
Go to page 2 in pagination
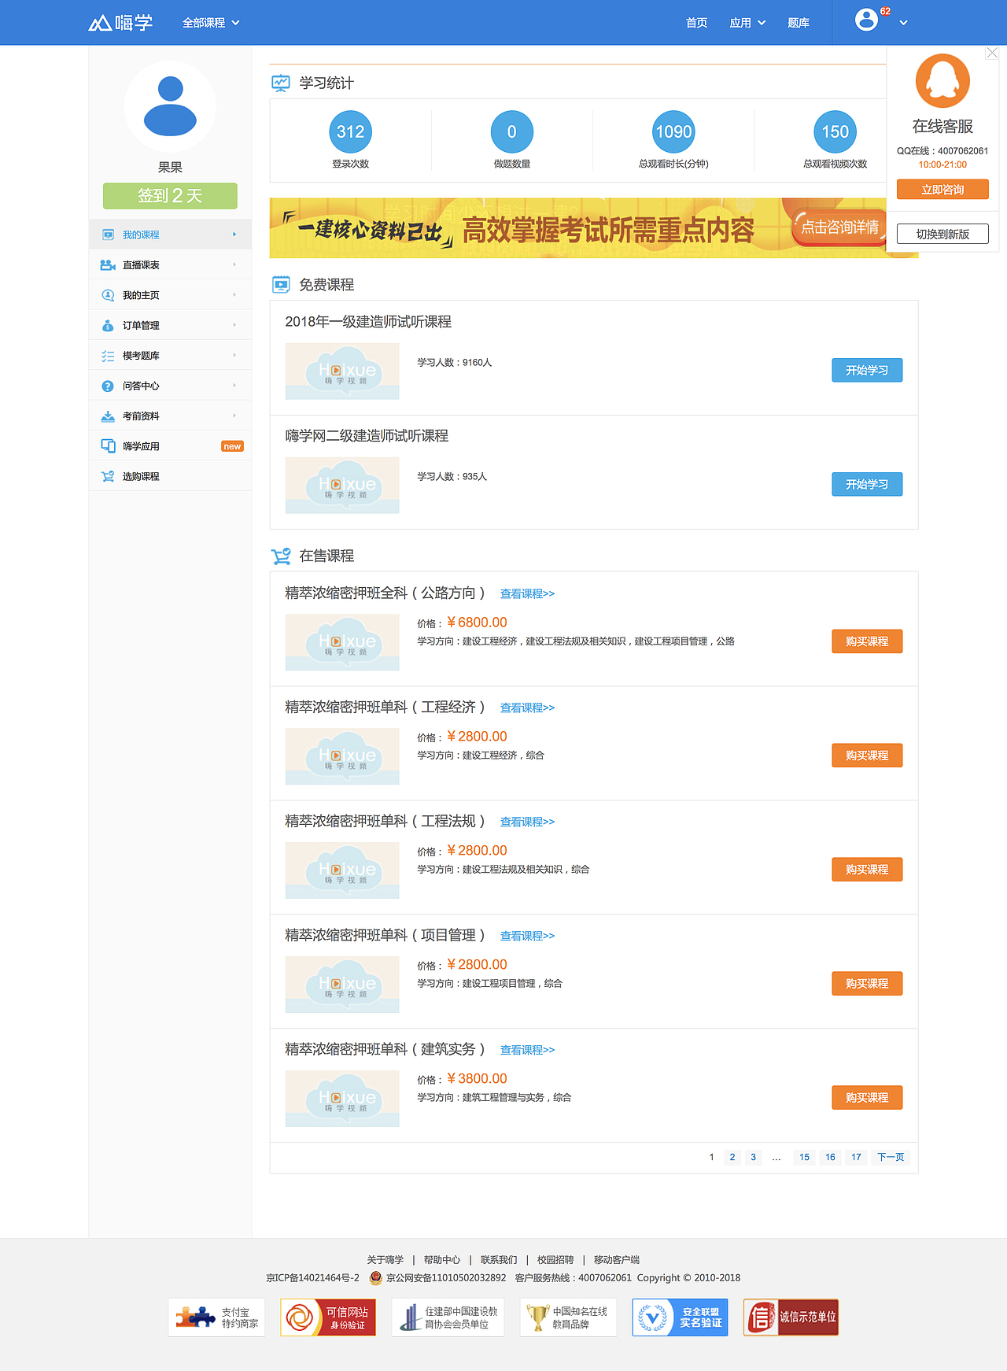pos(732,1157)
